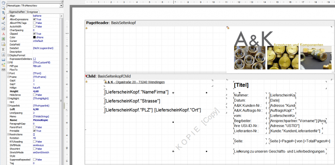This screenshot has width=335, height=165.
Task: Toggle the AllowHTMLTags checkbox
Action: [34, 23]
